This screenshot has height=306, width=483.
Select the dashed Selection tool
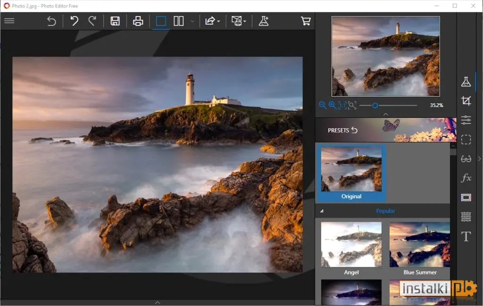(x=466, y=140)
